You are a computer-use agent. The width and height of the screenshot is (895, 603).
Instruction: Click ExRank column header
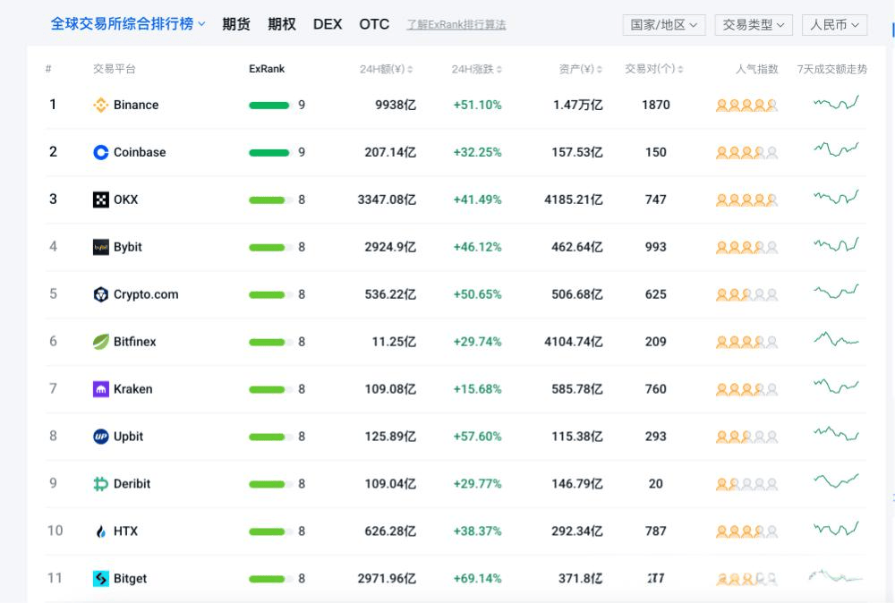pos(267,69)
